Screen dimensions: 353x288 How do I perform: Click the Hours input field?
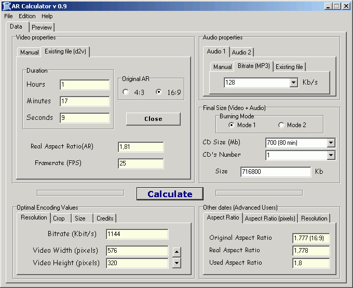tap(85, 85)
